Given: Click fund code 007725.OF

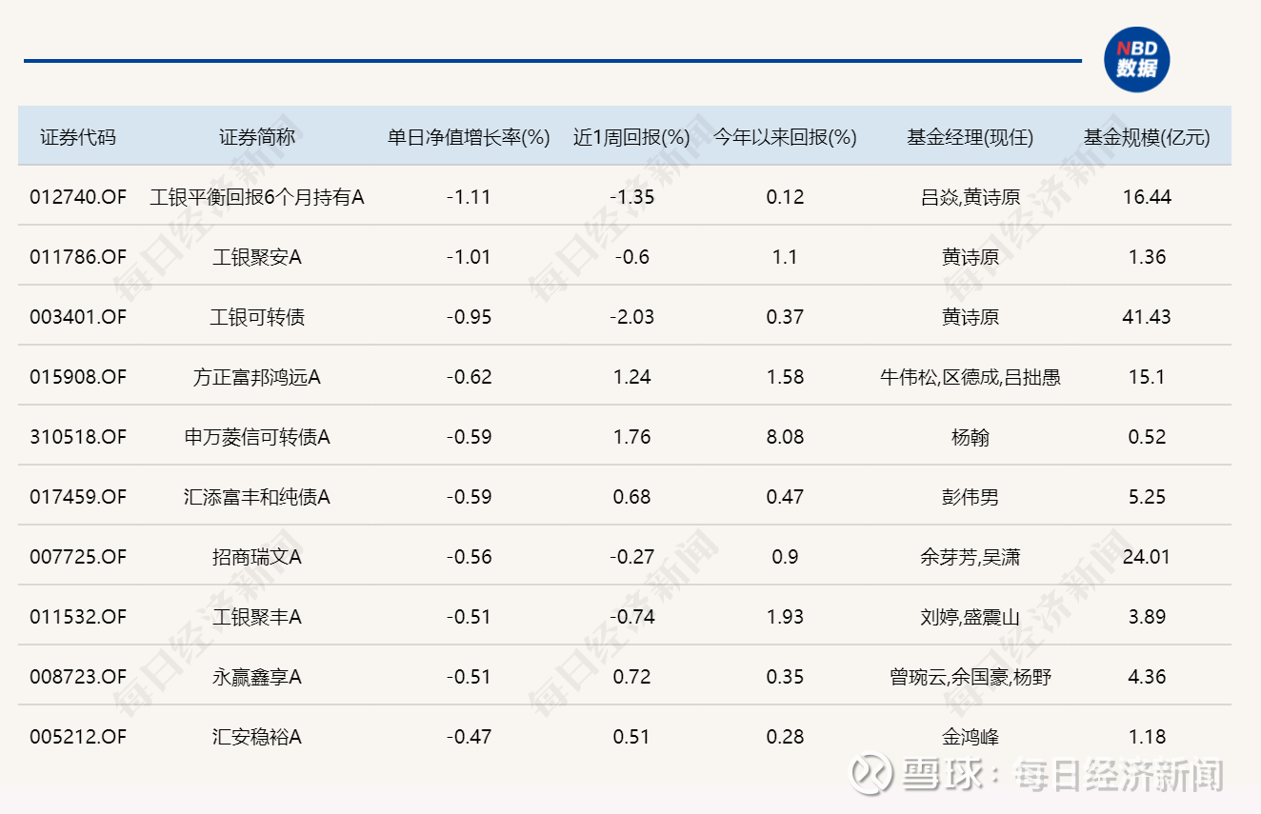Looking at the screenshot, I should click(78, 557).
